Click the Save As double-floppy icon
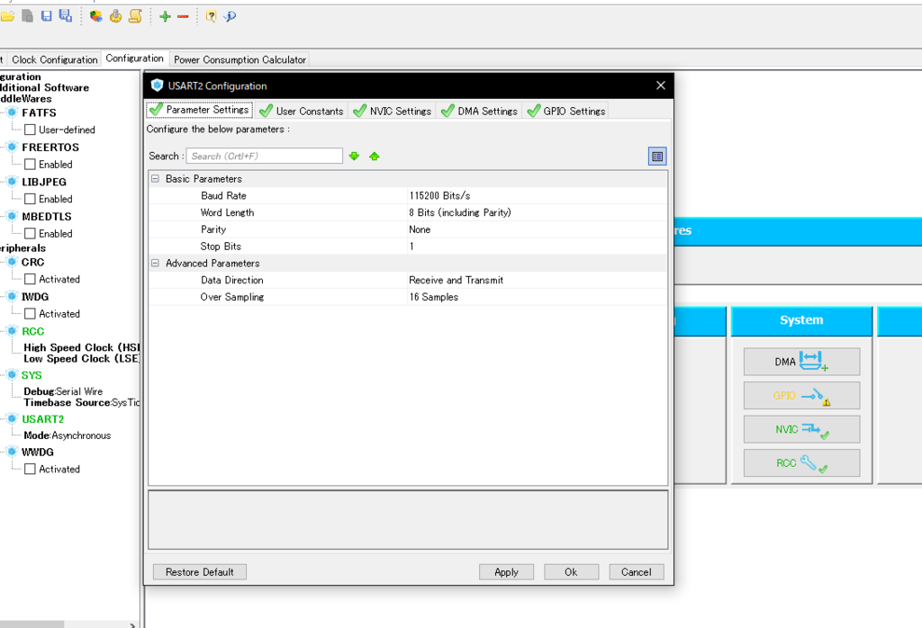This screenshot has width=922, height=628. click(x=65, y=16)
